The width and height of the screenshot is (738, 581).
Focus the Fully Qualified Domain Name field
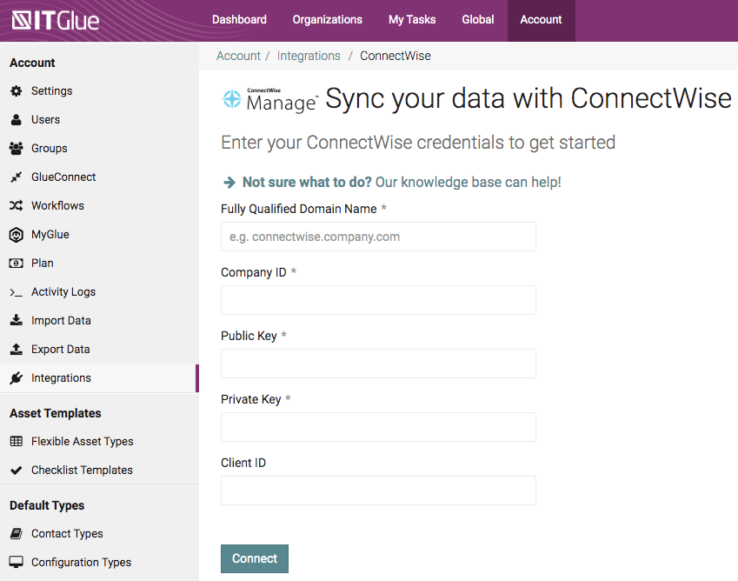[378, 237]
